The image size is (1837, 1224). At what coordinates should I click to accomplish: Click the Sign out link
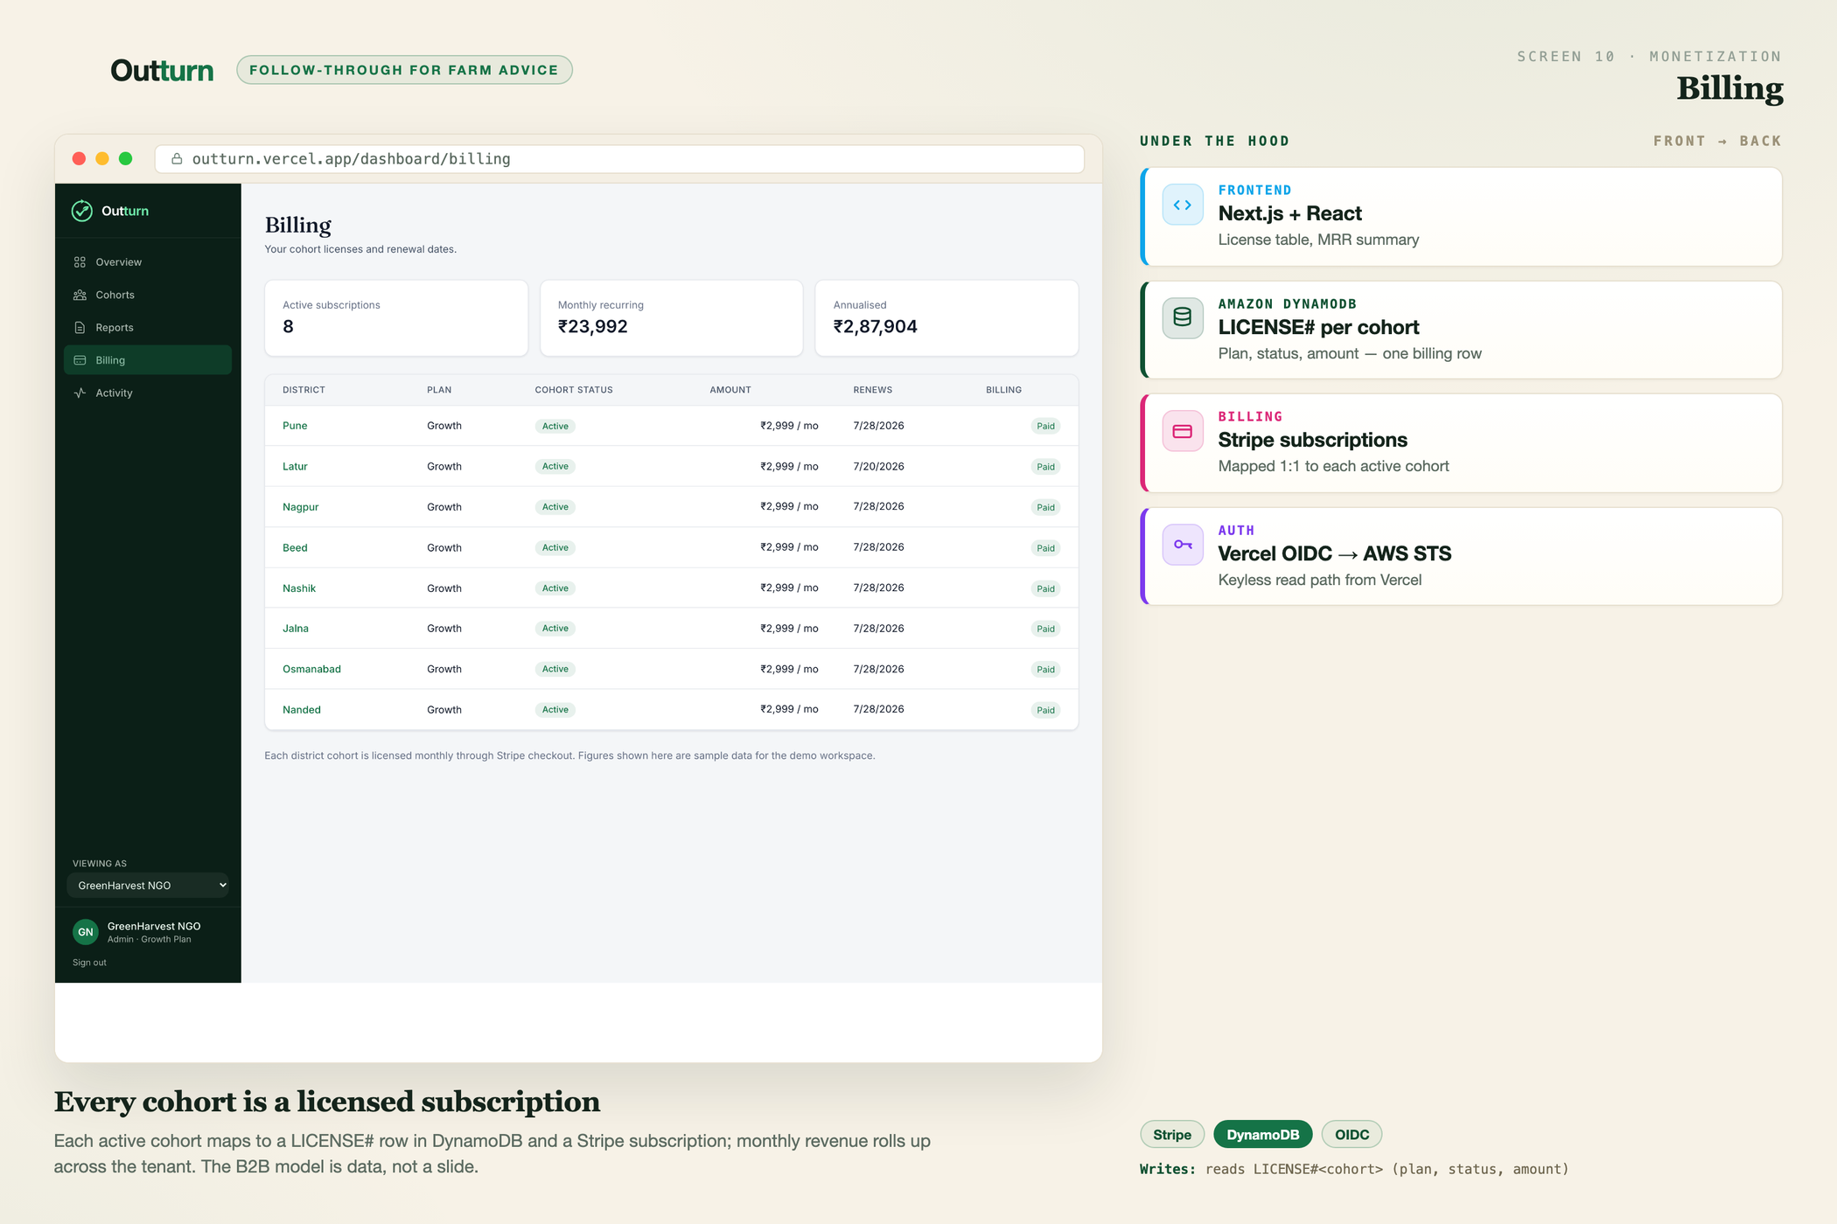89,963
